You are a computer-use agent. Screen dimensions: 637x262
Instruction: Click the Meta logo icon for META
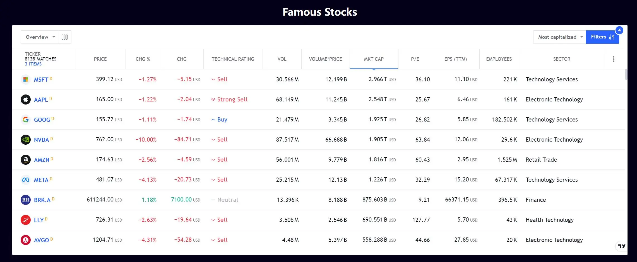pos(26,180)
